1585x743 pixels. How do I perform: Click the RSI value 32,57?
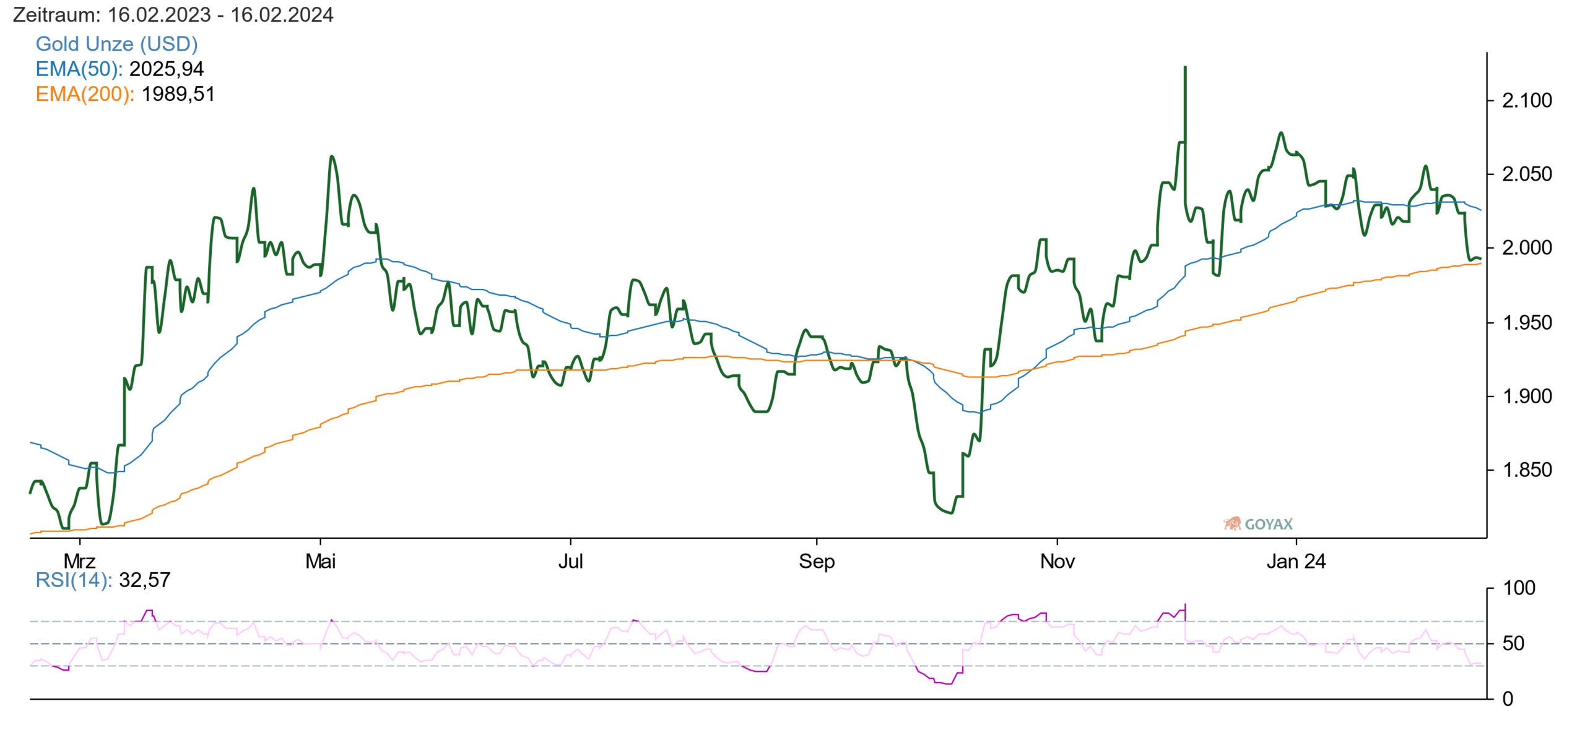click(x=144, y=580)
